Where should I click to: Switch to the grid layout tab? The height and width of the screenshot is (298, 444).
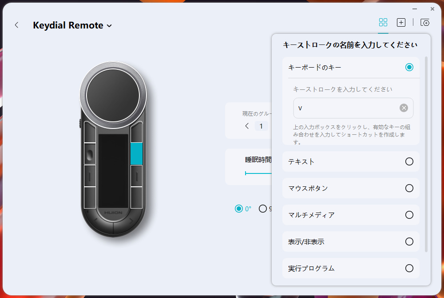[383, 22]
